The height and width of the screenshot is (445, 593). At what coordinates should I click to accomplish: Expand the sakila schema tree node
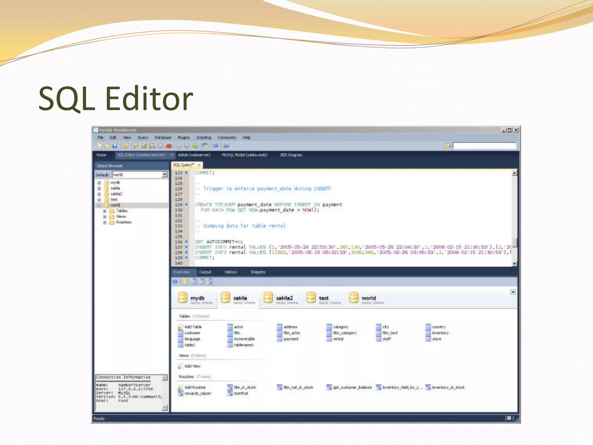pyautogui.click(x=99, y=188)
